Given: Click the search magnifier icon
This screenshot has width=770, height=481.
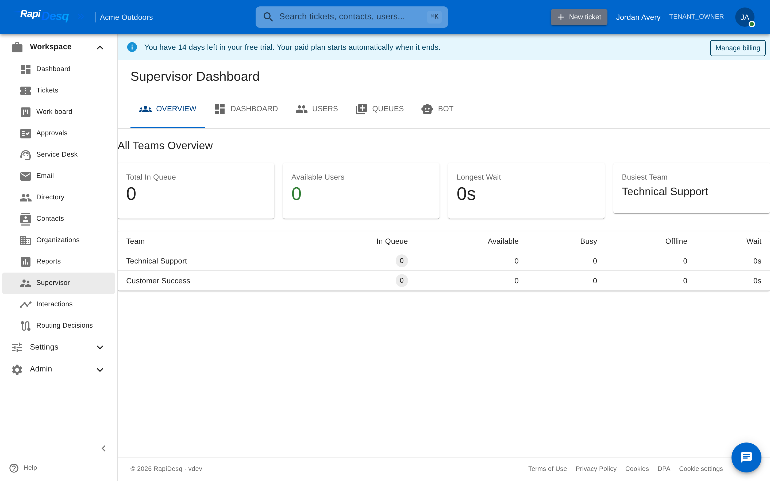Looking at the screenshot, I should pos(268,17).
